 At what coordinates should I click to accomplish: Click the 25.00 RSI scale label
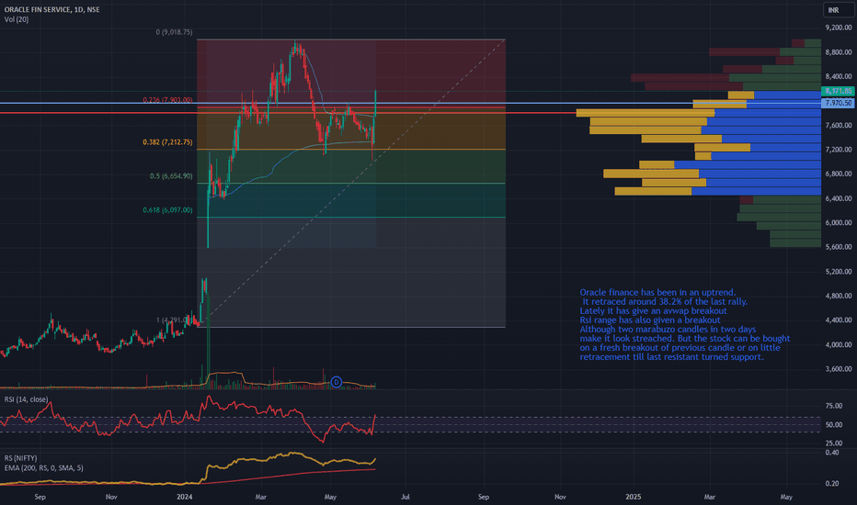click(x=833, y=443)
